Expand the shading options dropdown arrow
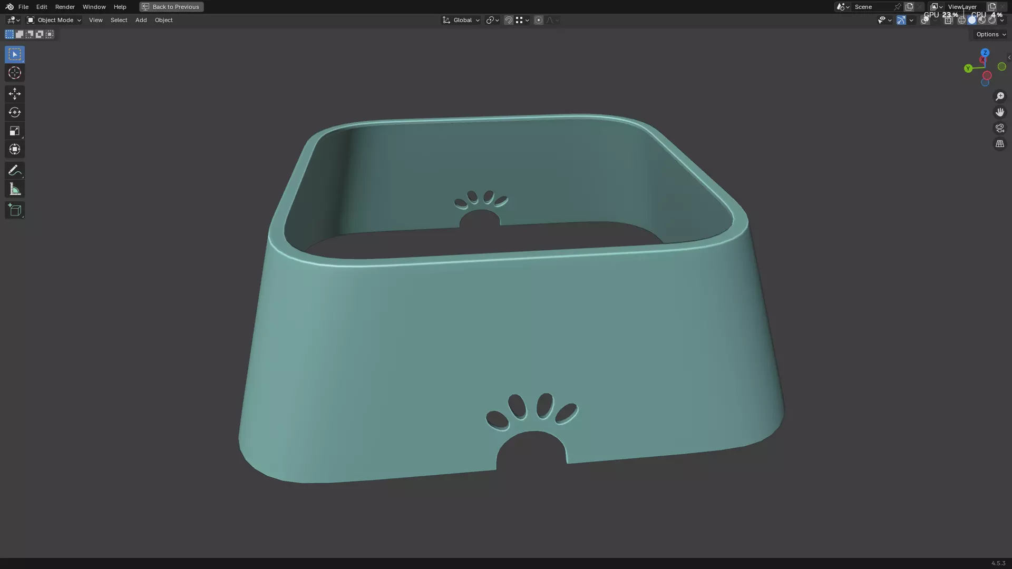This screenshot has height=569, width=1012. tap(1002, 20)
